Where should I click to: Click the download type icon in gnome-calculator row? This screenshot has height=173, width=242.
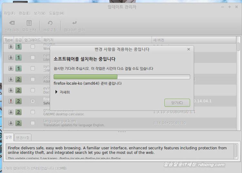click(10, 112)
